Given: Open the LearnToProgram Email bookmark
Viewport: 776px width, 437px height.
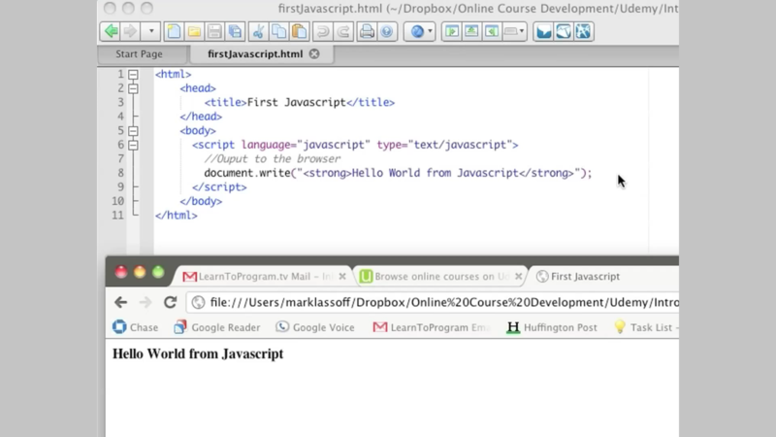Looking at the screenshot, I should 431,327.
